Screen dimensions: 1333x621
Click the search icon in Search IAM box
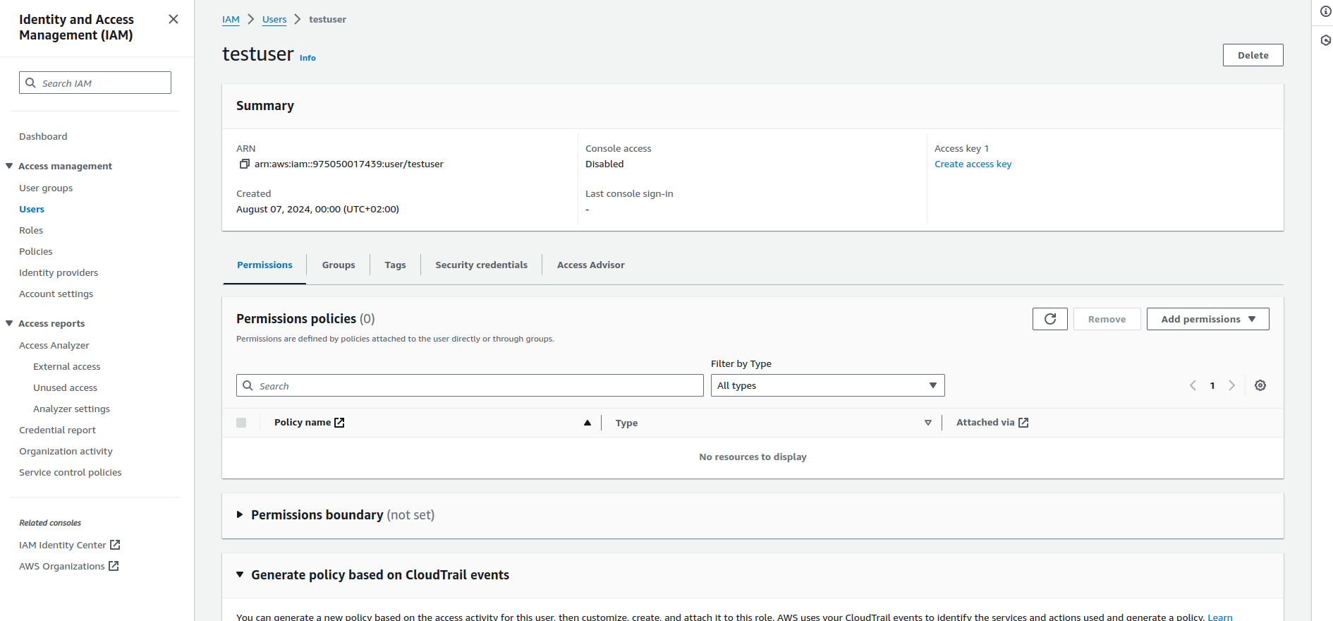coord(30,83)
